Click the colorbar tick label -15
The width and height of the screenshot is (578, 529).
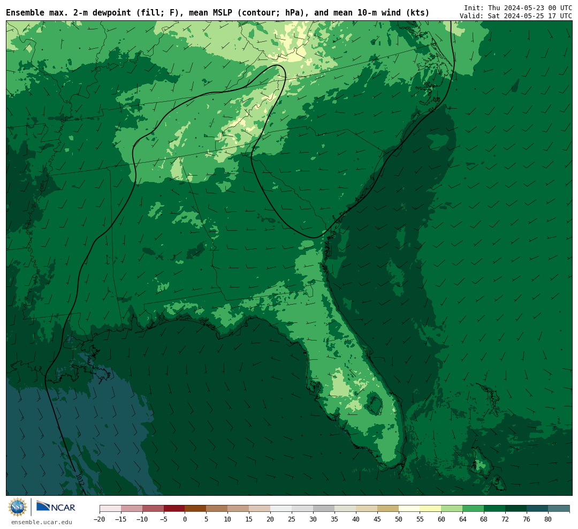tap(121, 519)
